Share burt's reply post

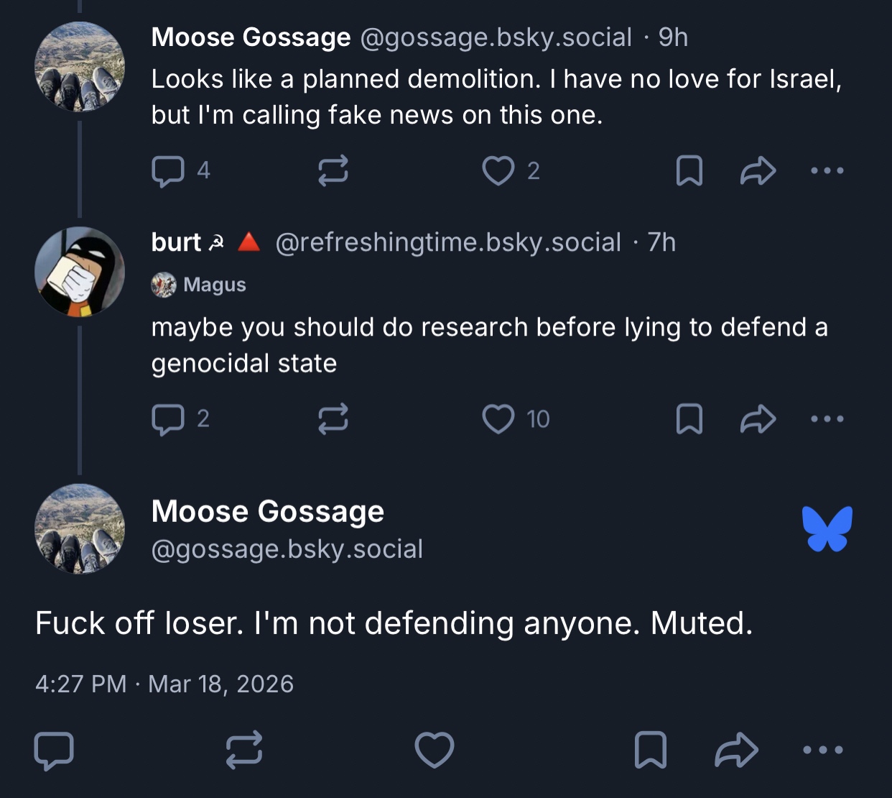tap(758, 419)
